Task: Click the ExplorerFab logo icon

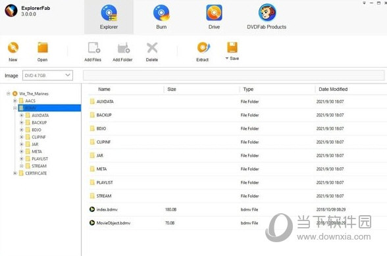Action: point(11,11)
